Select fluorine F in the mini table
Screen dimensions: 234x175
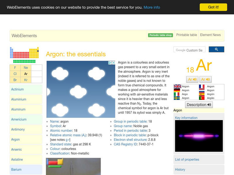[15, 68]
